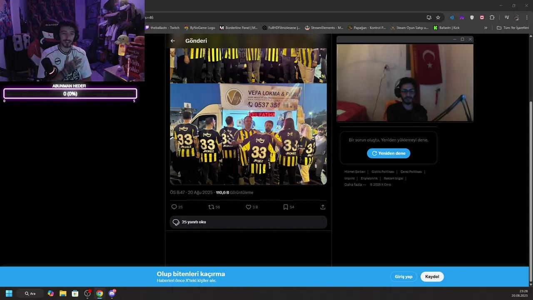Open the Papağan - Kontrol bookmark

coord(367,28)
